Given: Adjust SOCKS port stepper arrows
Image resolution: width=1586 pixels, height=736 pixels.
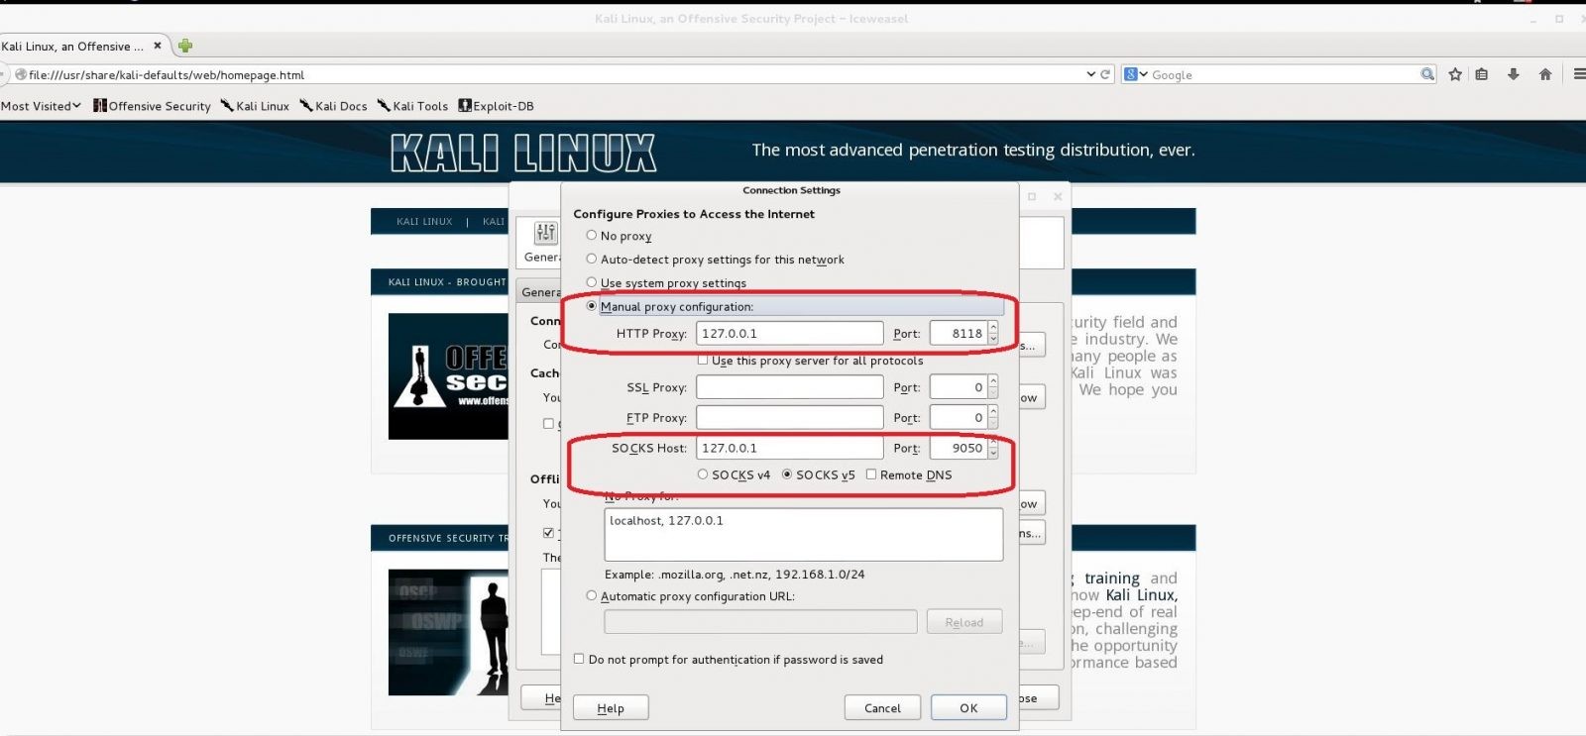Looking at the screenshot, I should (x=993, y=448).
